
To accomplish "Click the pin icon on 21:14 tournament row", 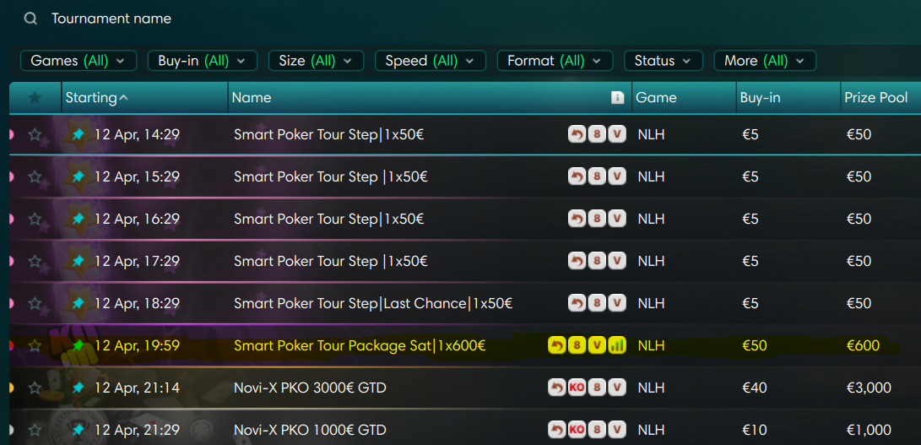I will tap(79, 388).
